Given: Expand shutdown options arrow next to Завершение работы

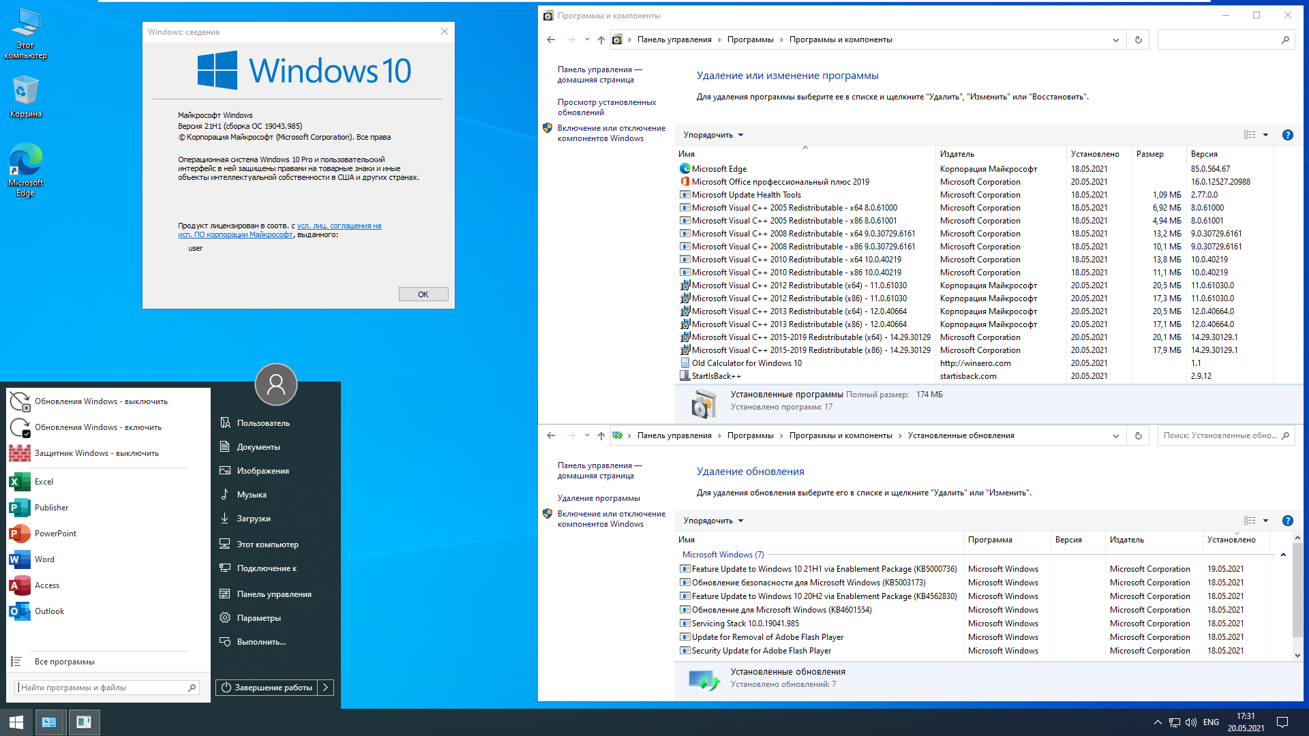Looking at the screenshot, I should [x=326, y=688].
